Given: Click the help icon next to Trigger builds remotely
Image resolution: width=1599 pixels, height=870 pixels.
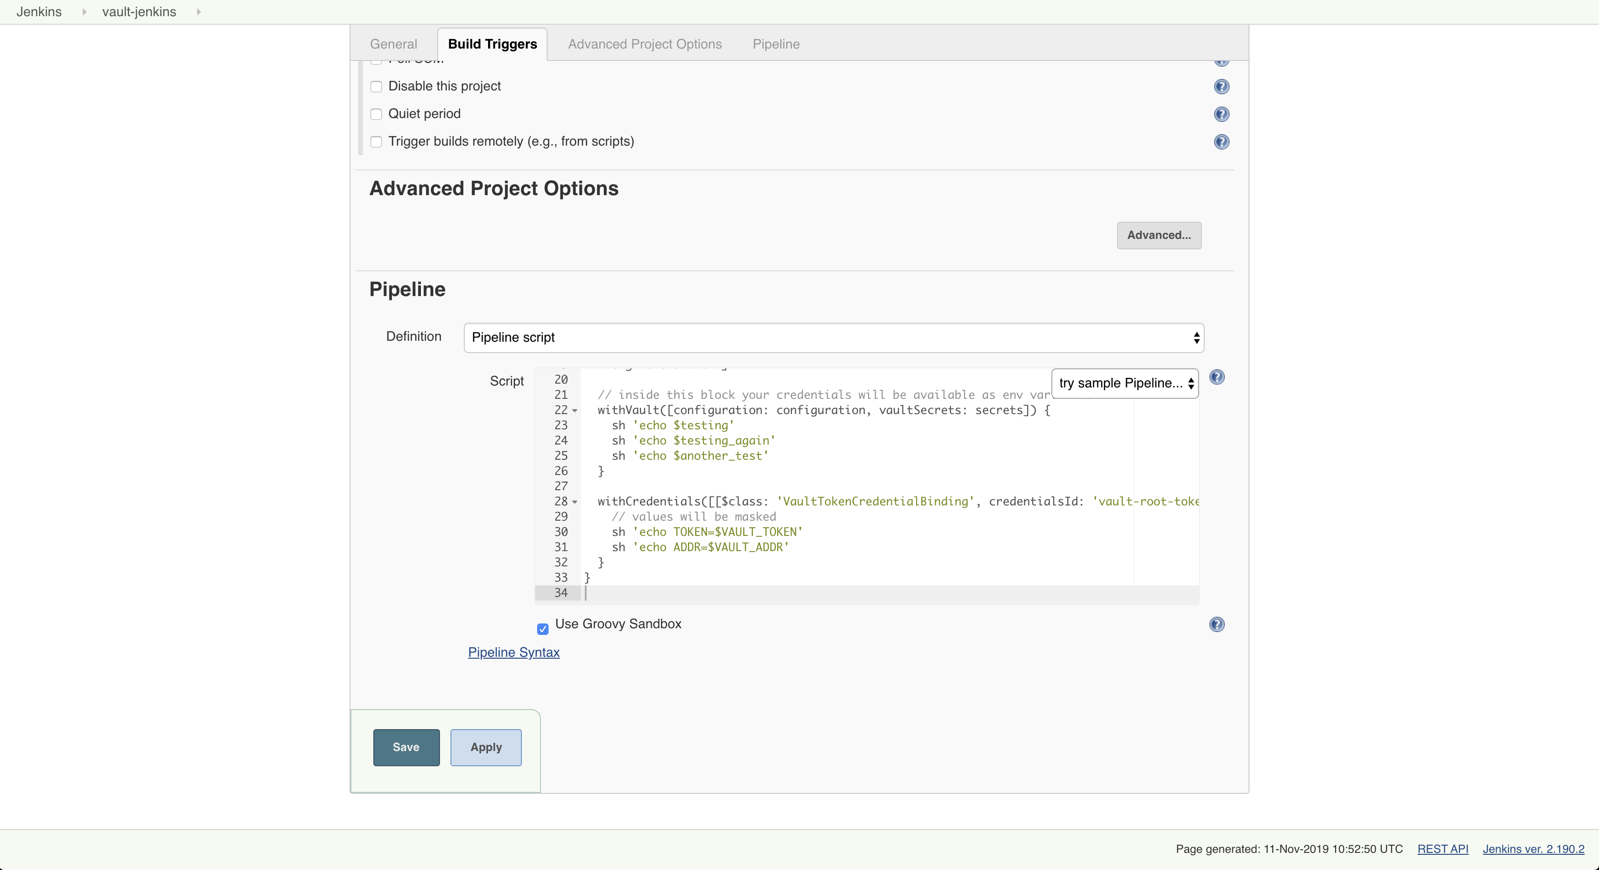Looking at the screenshot, I should pos(1222,140).
